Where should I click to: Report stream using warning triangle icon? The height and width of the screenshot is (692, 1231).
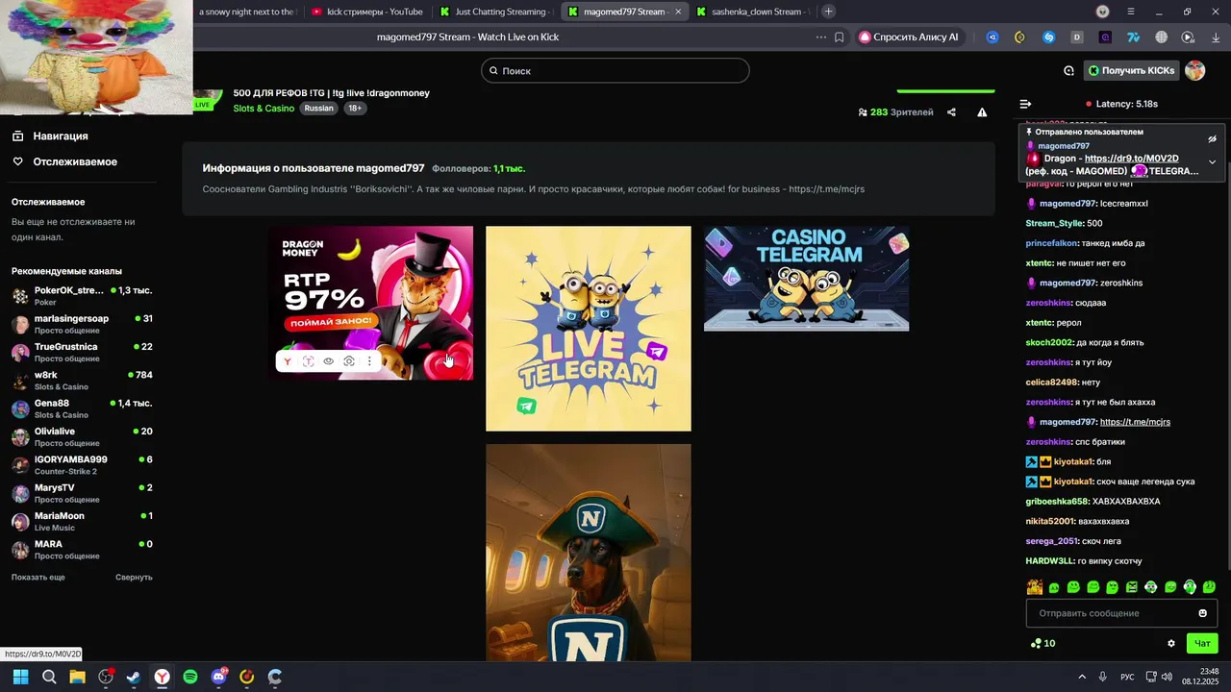(982, 112)
